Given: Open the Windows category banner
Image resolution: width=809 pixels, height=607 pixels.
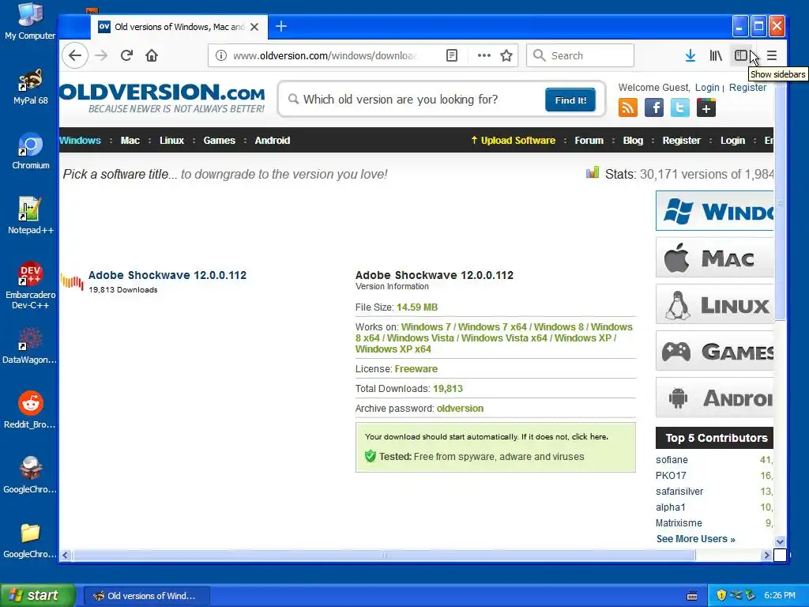Looking at the screenshot, I should [x=714, y=210].
